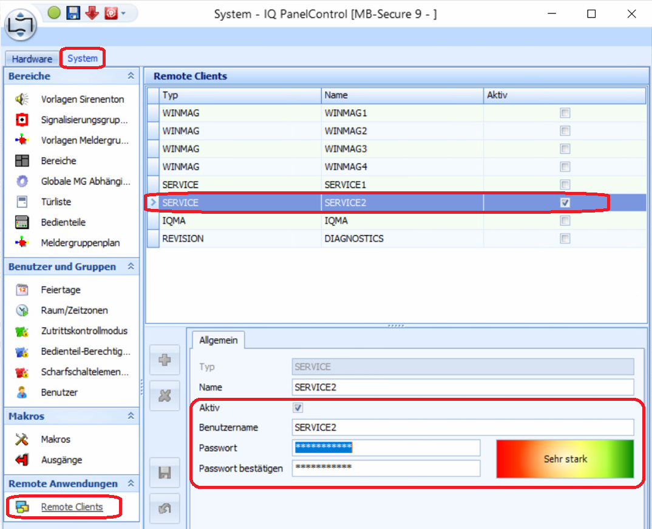This screenshot has height=529, width=652.
Task: Select the SERVICE1 name cell
Action: click(402, 184)
